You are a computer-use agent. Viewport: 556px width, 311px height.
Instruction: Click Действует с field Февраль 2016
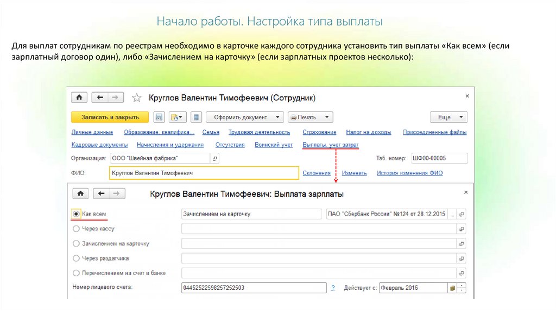(x=413, y=288)
